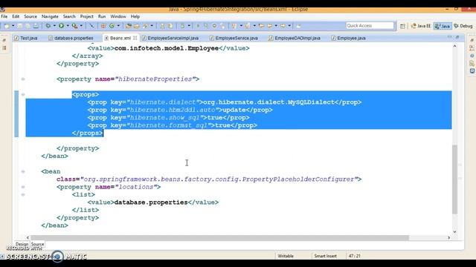Viewport: 476px width, 267px height.
Task: Click the Writable status bar entry
Action: coord(286,256)
